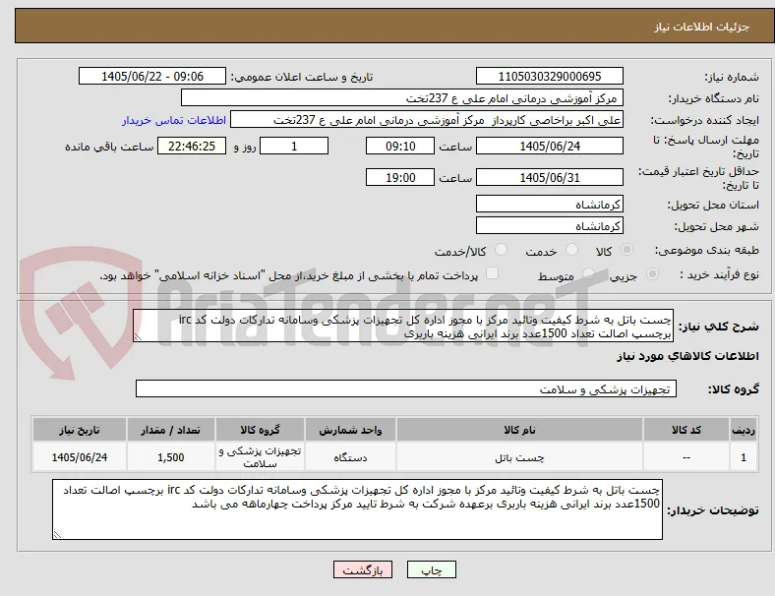
Task: Click the announcement date field 1405/06/22 - 09:06
Action: (152, 76)
